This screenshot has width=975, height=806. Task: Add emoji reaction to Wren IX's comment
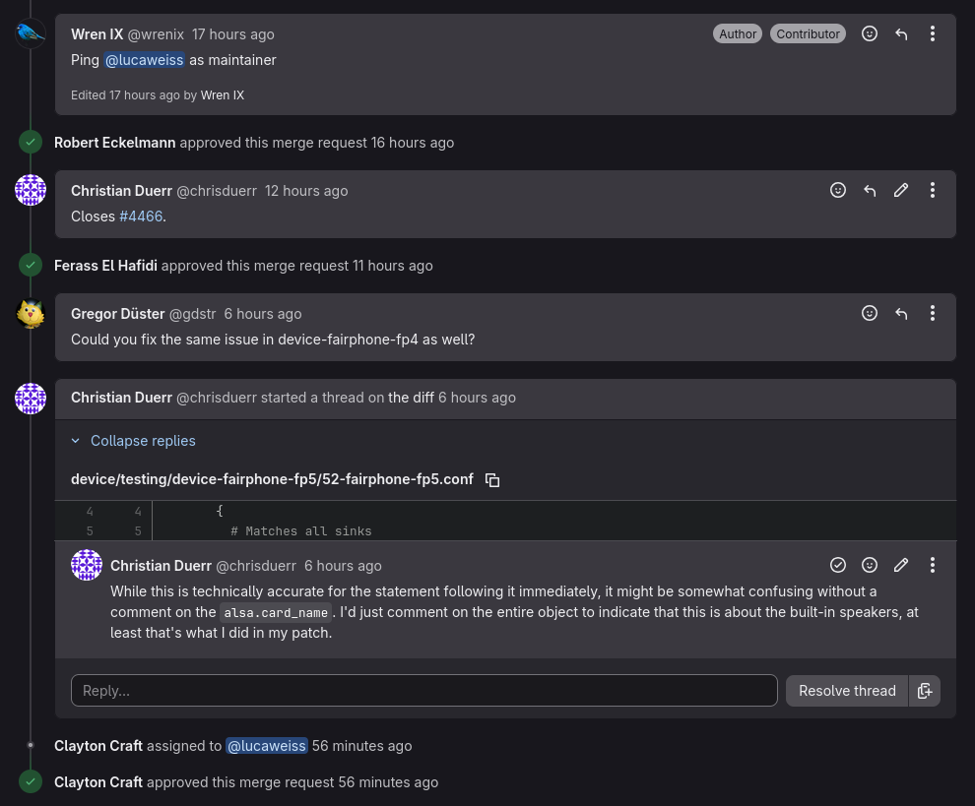870,33
